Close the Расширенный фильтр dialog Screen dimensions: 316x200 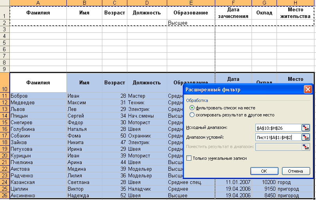click(308, 89)
